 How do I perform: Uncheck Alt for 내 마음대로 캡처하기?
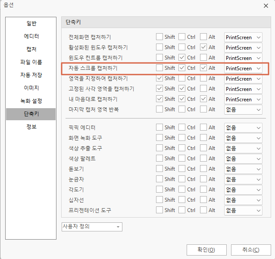pos(203,99)
